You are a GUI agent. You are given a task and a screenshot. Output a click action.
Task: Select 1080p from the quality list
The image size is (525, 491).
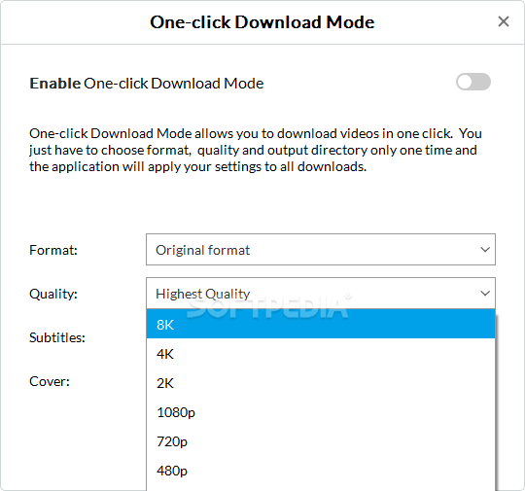click(x=321, y=412)
